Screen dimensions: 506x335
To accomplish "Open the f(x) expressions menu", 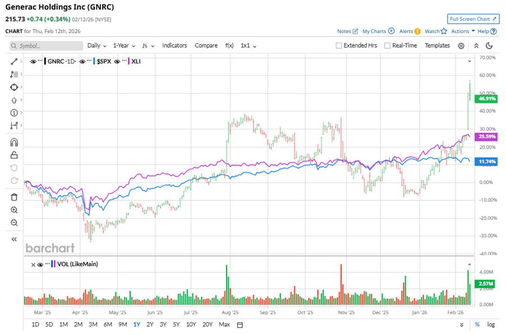I will coord(229,45).
